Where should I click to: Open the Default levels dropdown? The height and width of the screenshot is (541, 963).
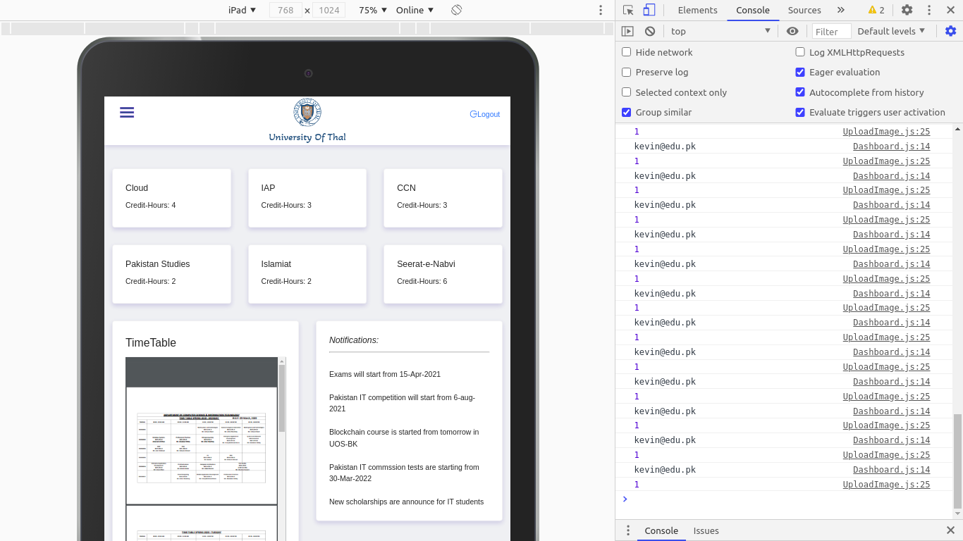pyautogui.click(x=891, y=31)
